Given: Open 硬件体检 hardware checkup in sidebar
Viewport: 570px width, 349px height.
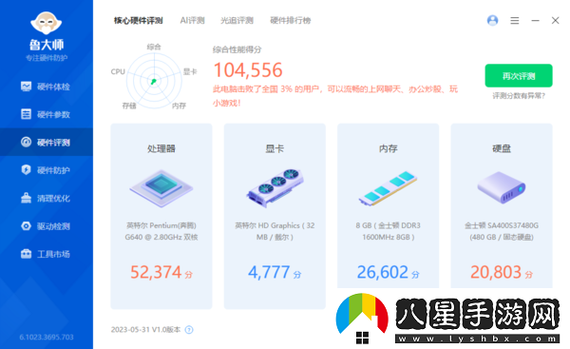Looking at the screenshot, I should (47, 87).
